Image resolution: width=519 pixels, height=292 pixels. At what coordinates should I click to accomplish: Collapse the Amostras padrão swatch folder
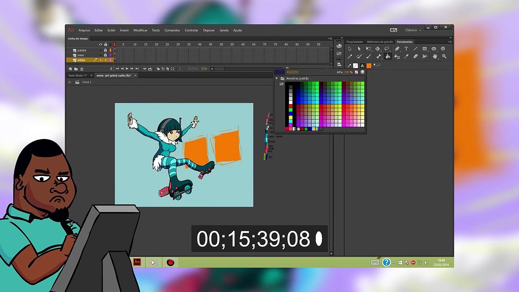click(x=277, y=78)
